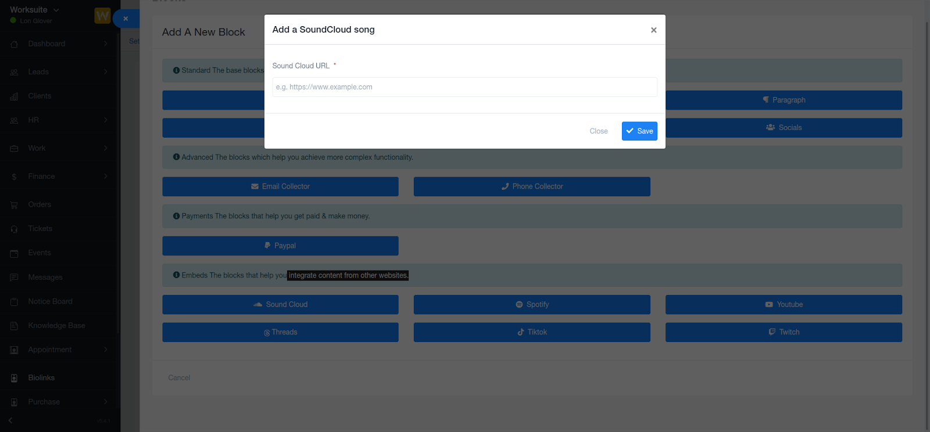Open Events in the sidebar

pos(40,253)
